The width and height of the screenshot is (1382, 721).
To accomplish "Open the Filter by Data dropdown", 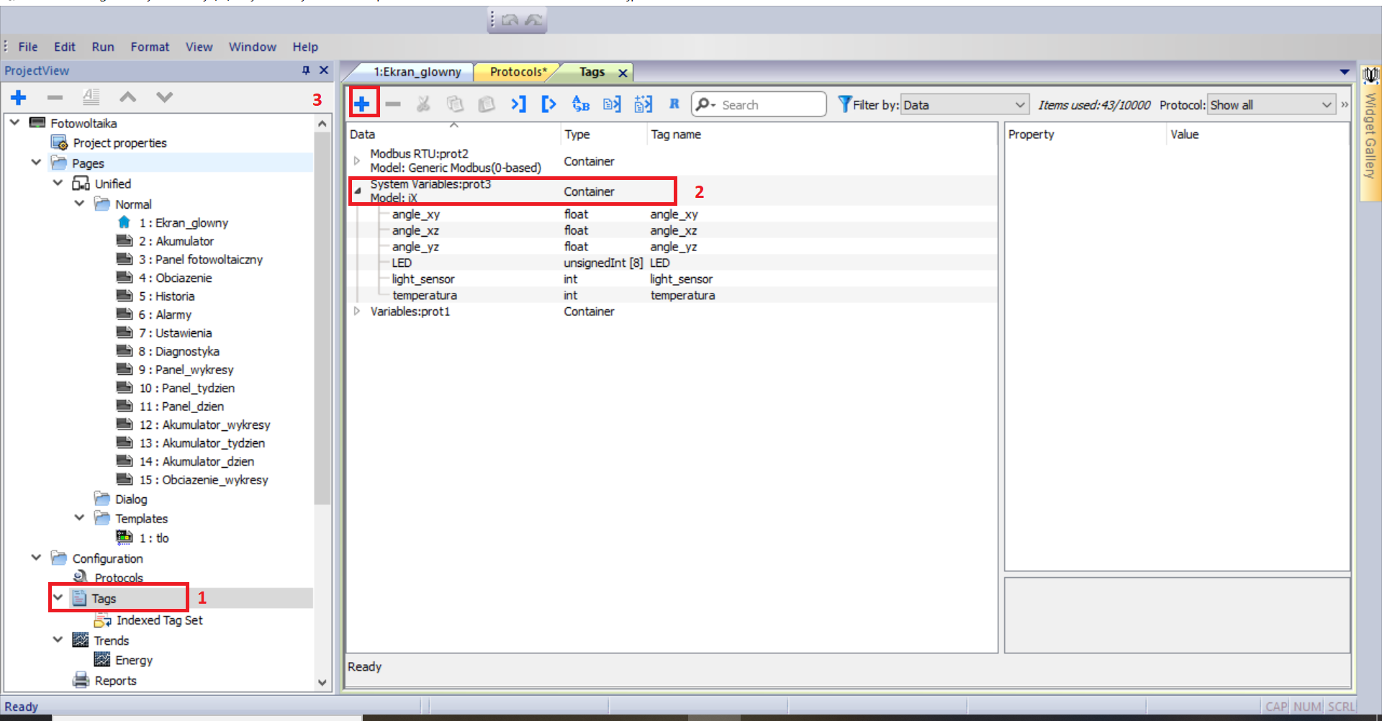I will point(965,105).
